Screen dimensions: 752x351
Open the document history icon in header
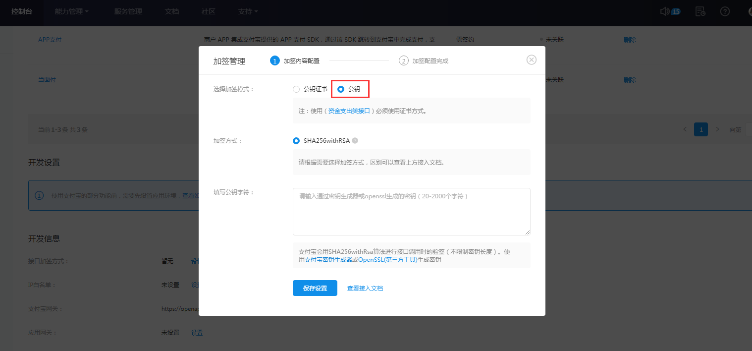click(x=700, y=11)
